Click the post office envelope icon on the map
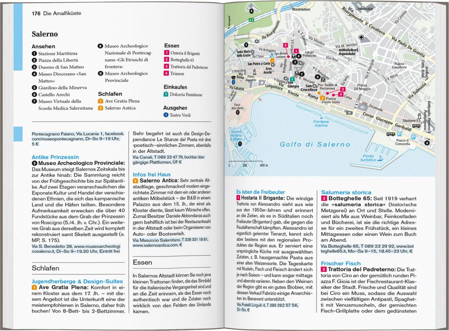Image resolution: width=449 pixels, height=331 pixels. 349,113
